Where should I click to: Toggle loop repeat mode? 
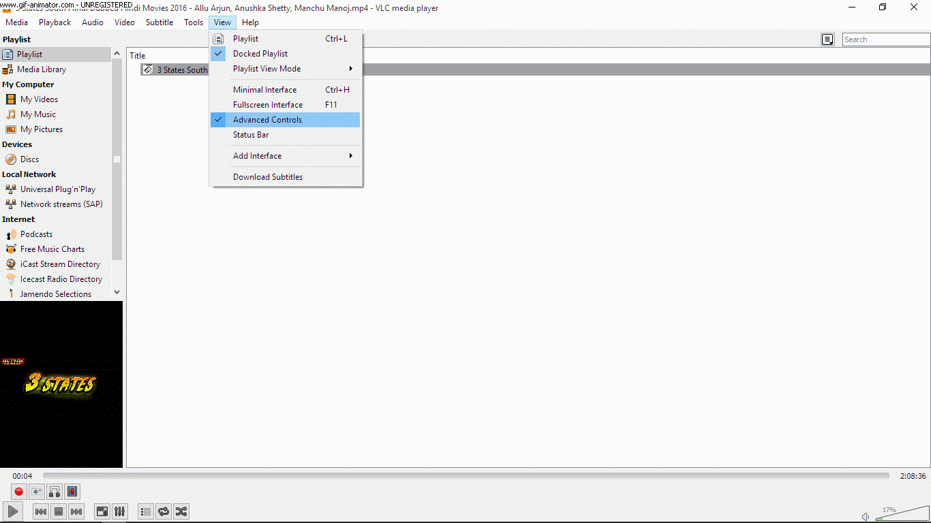(x=164, y=511)
